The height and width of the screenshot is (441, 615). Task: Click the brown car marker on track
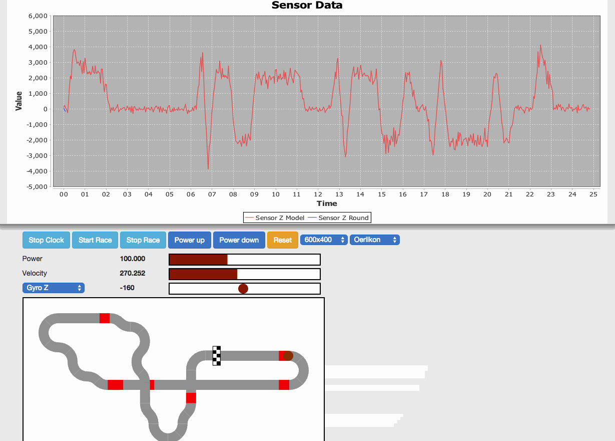click(x=288, y=356)
